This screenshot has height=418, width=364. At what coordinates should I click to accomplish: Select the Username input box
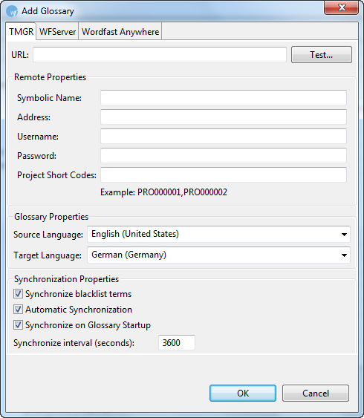click(224, 136)
